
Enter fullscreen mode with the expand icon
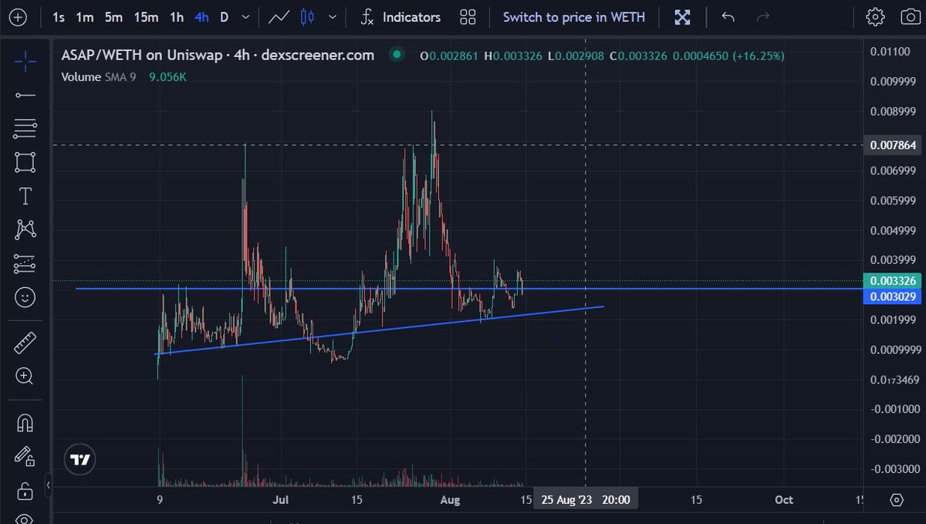coord(682,16)
